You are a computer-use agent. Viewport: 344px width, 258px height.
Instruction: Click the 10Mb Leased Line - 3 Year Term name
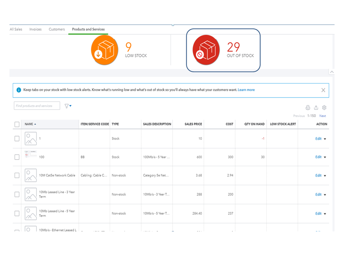tap(57, 194)
